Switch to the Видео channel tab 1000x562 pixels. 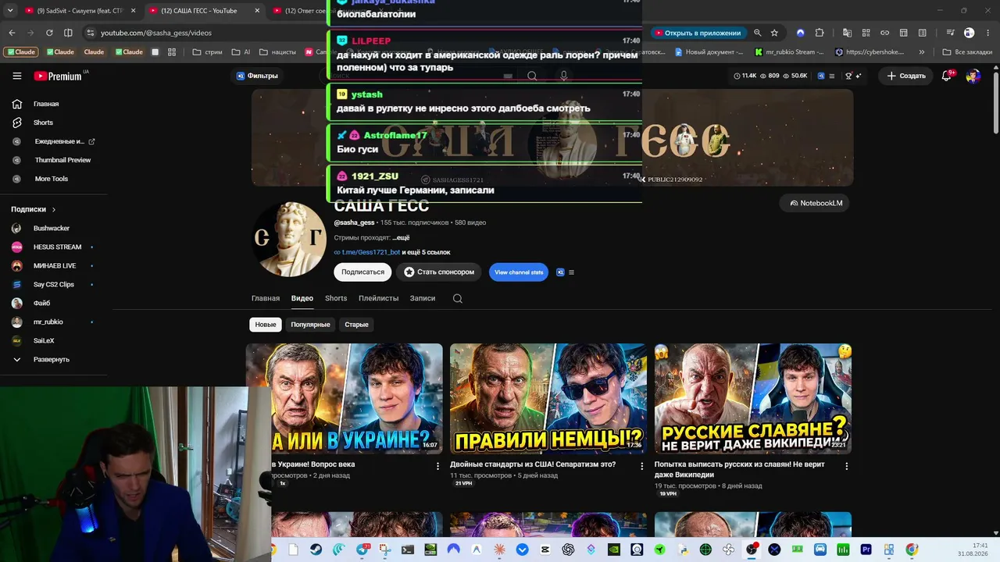coord(302,298)
